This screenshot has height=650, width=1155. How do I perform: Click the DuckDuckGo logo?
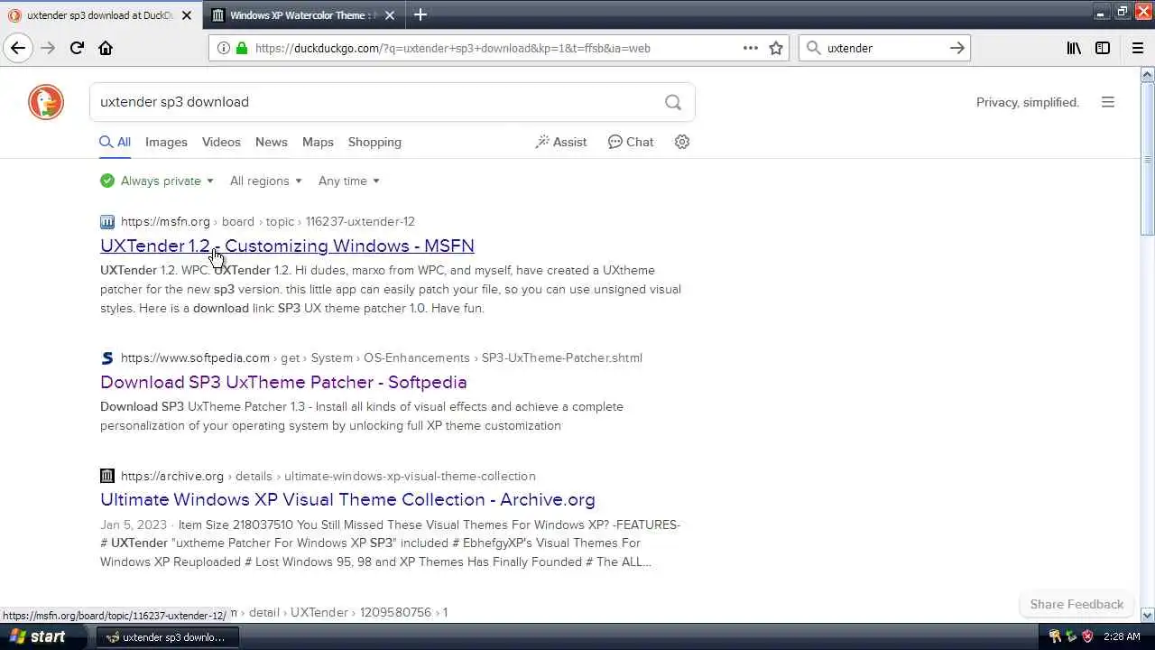coord(46,102)
